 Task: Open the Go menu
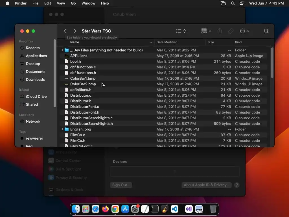[x=73, y=3]
